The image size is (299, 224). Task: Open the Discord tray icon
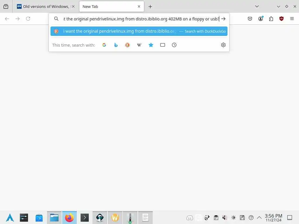(x=190, y=218)
